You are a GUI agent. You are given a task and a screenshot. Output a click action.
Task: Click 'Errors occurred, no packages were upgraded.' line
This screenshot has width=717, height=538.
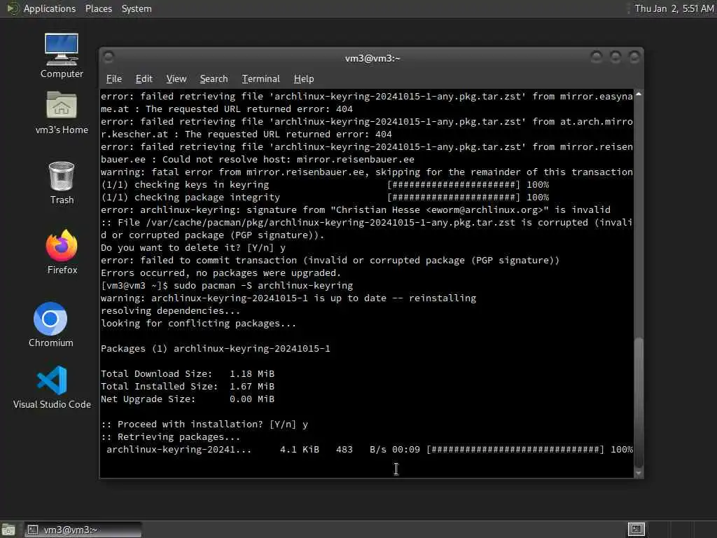click(221, 273)
